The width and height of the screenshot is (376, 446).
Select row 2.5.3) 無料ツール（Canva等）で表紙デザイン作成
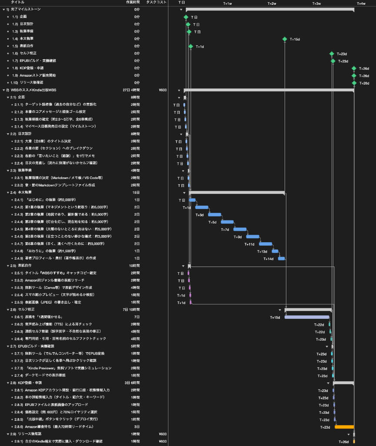coord(84,287)
